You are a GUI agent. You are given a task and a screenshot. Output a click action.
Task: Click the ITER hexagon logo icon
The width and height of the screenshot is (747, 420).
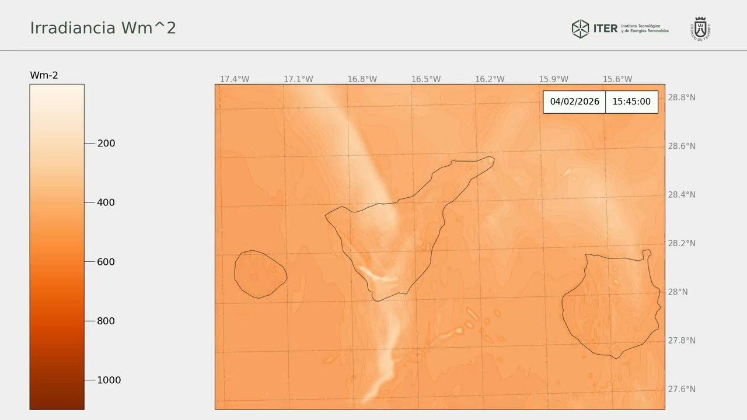pyautogui.click(x=580, y=29)
